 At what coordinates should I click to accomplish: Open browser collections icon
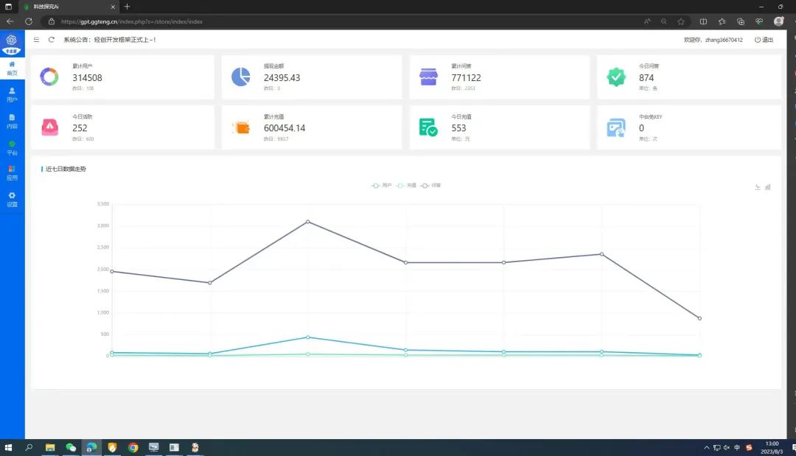point(741,21)
